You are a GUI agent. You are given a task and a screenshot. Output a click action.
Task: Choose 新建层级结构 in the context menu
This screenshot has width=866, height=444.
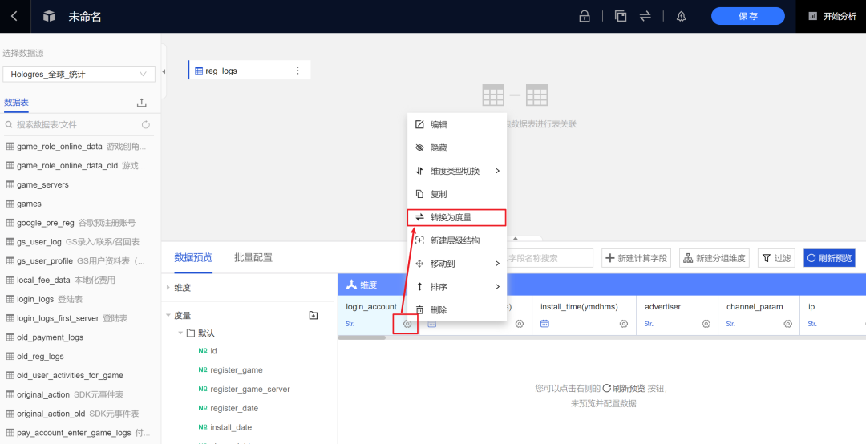point(457,240)
